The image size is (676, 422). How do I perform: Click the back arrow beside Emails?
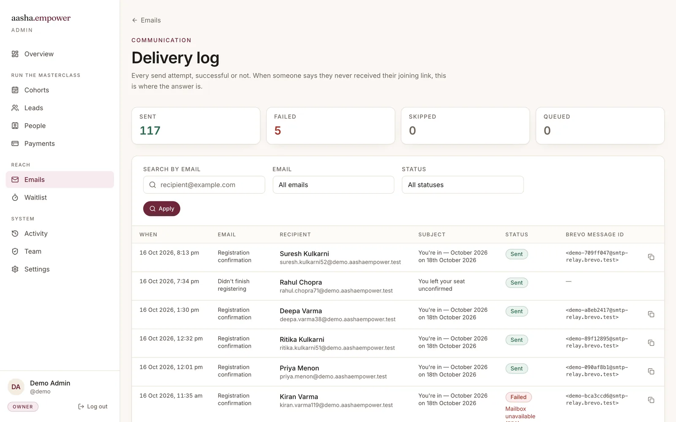pyautogui.click(x=134, y=20)
